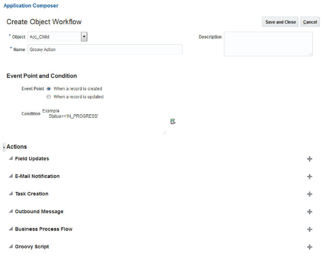Collapse the Groovy Script section
The width and height of the screenshot is (325, 273).
11,246
